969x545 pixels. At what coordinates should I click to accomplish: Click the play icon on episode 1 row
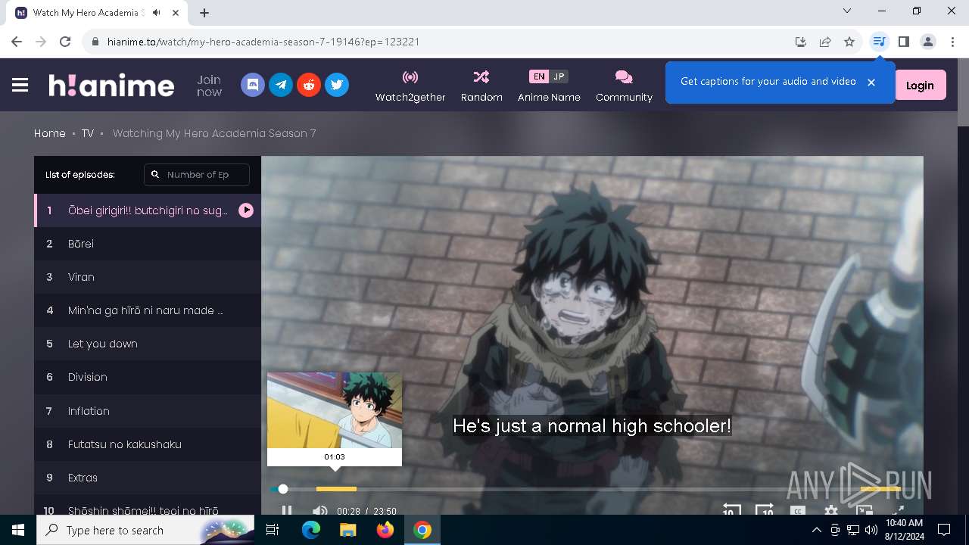pos(246,210)
